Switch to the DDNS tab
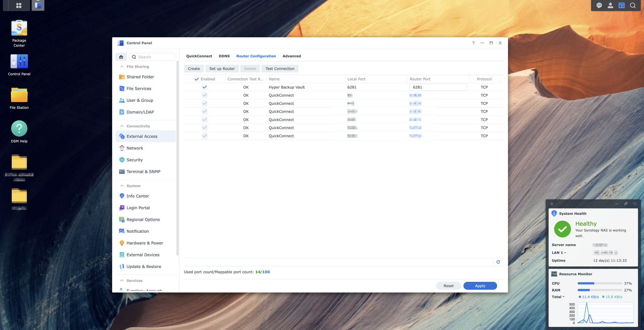Viewport: 644px width, 330px height. (x=224, y=56)
